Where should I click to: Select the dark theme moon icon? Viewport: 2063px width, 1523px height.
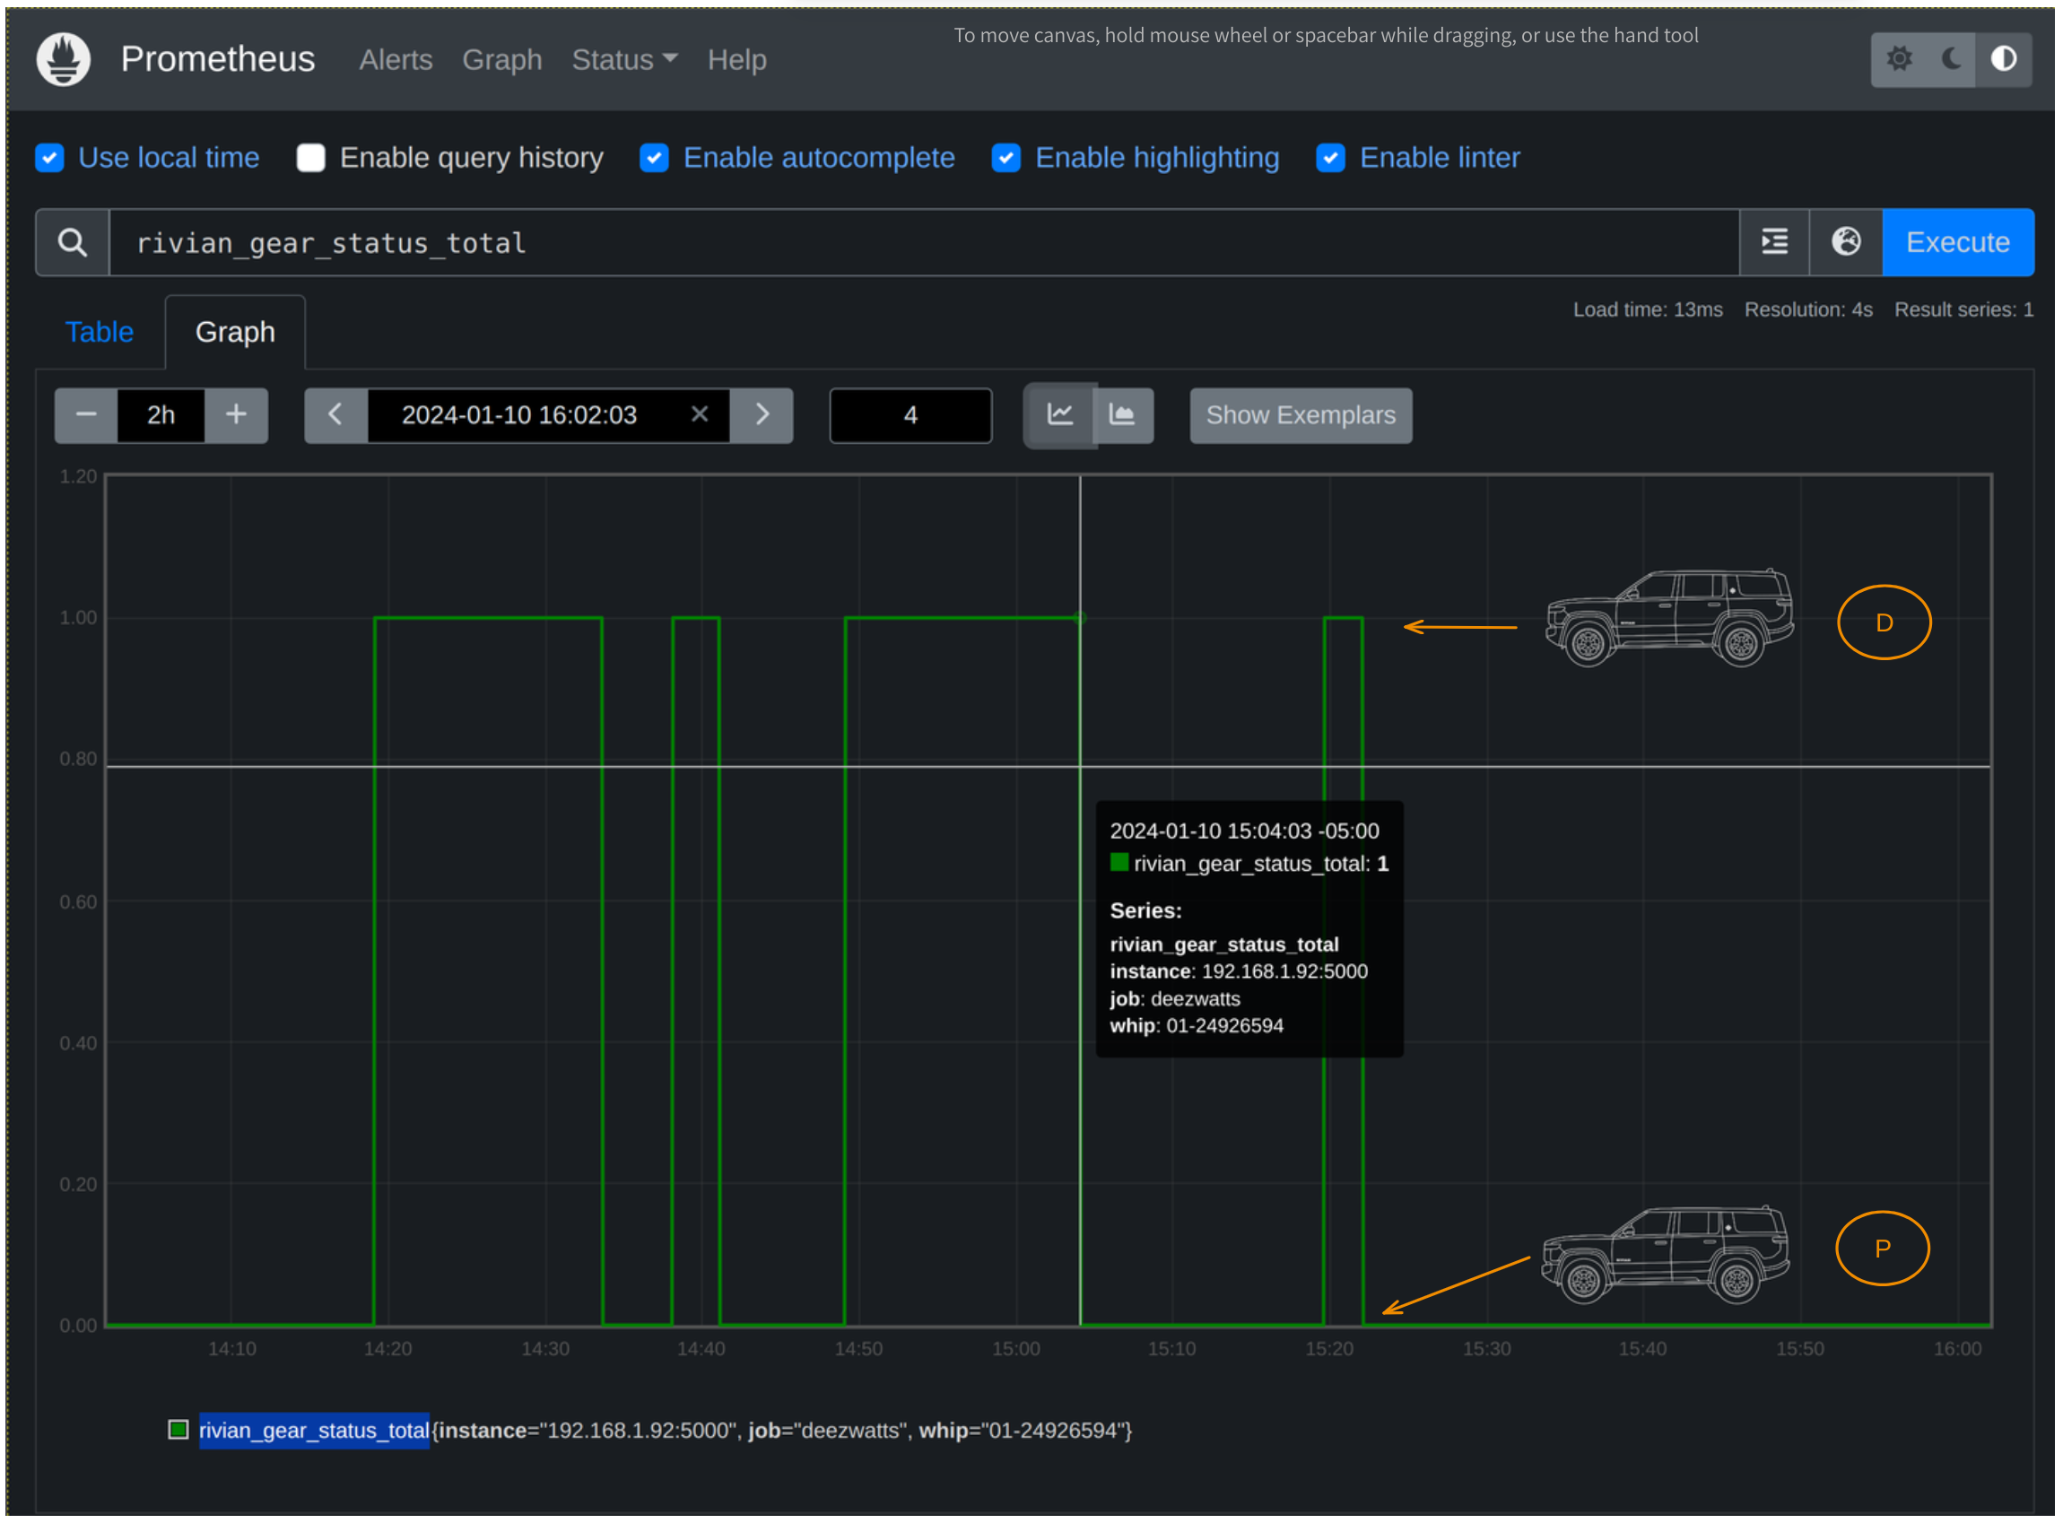point(1952,59)
